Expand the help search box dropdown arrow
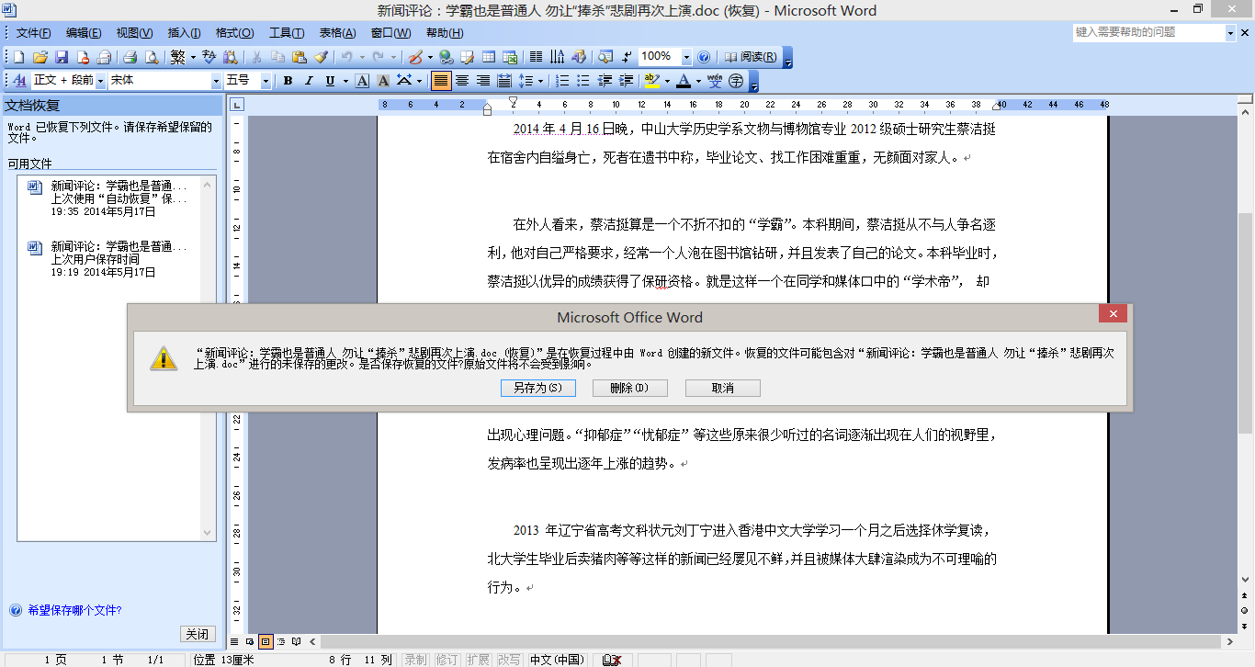 [x=1231, y=32]
